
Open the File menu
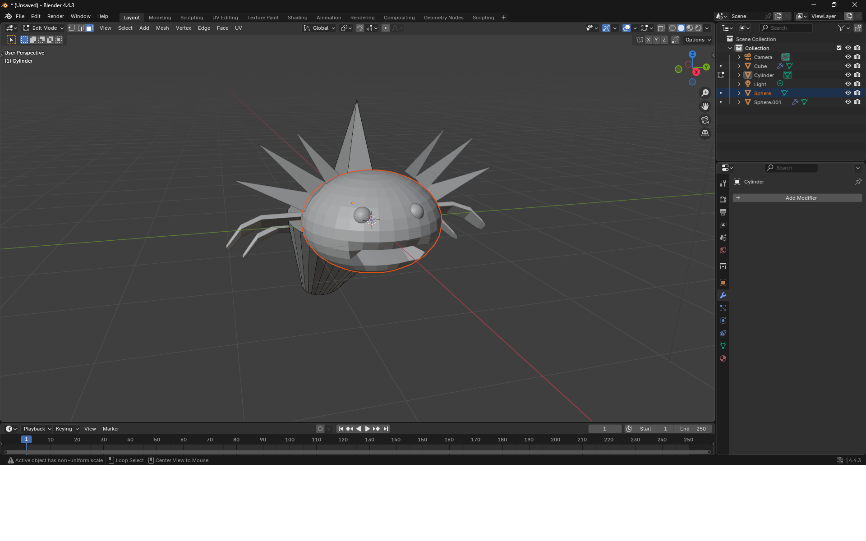pyautogui.click(x=20, y=16)
